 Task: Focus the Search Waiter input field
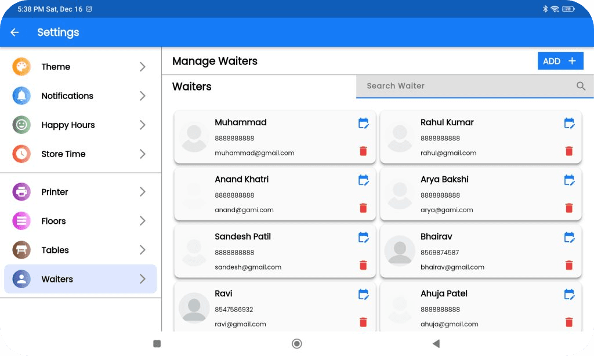click(x=464, y=86)
